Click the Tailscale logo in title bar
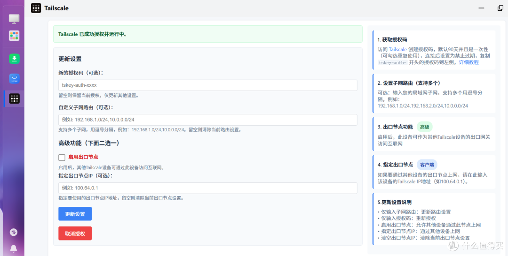The image size is (508, 256). pyautogui.click(x=36, y=8)
